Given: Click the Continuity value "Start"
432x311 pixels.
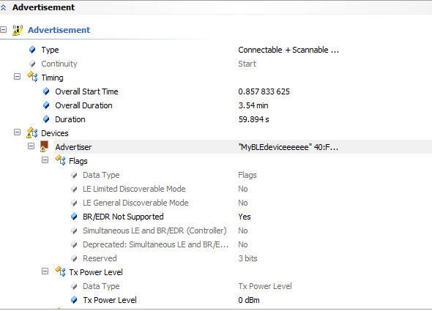Looking at the screenshot, I should tap(247, 64).
